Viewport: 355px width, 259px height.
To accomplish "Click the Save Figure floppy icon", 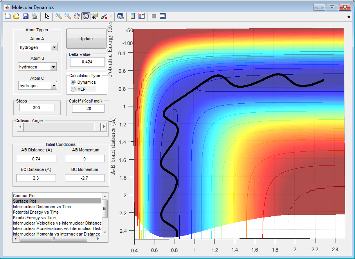I will click(x=25, y=16).
